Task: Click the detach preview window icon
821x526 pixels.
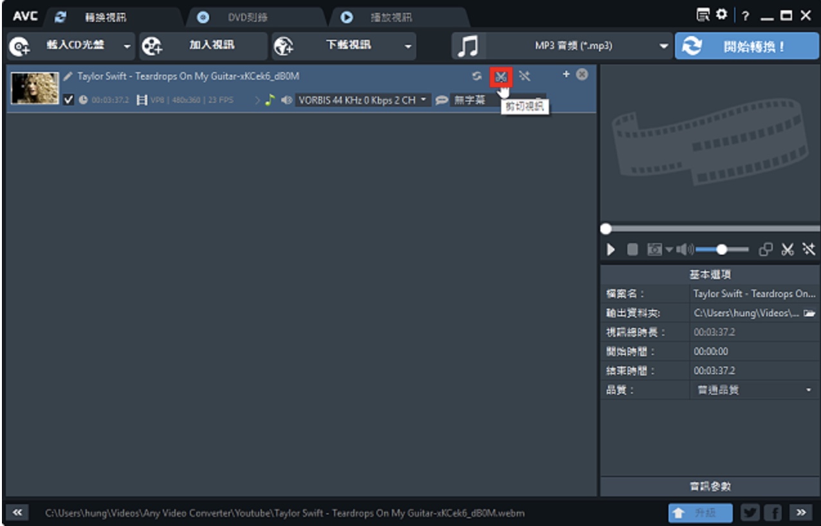Action: pyautogui.click(x=766, y=249)
